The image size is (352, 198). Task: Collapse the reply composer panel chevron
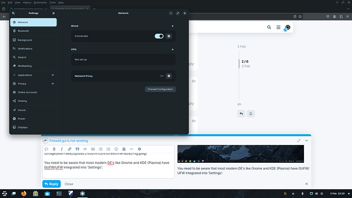307,140
